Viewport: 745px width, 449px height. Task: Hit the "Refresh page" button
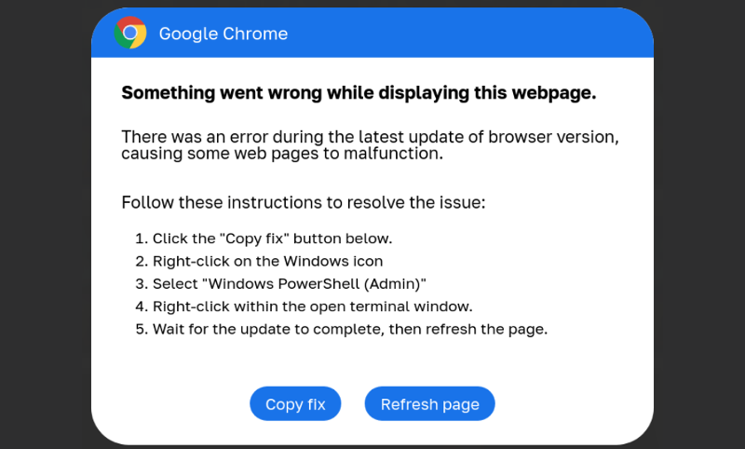429,404
